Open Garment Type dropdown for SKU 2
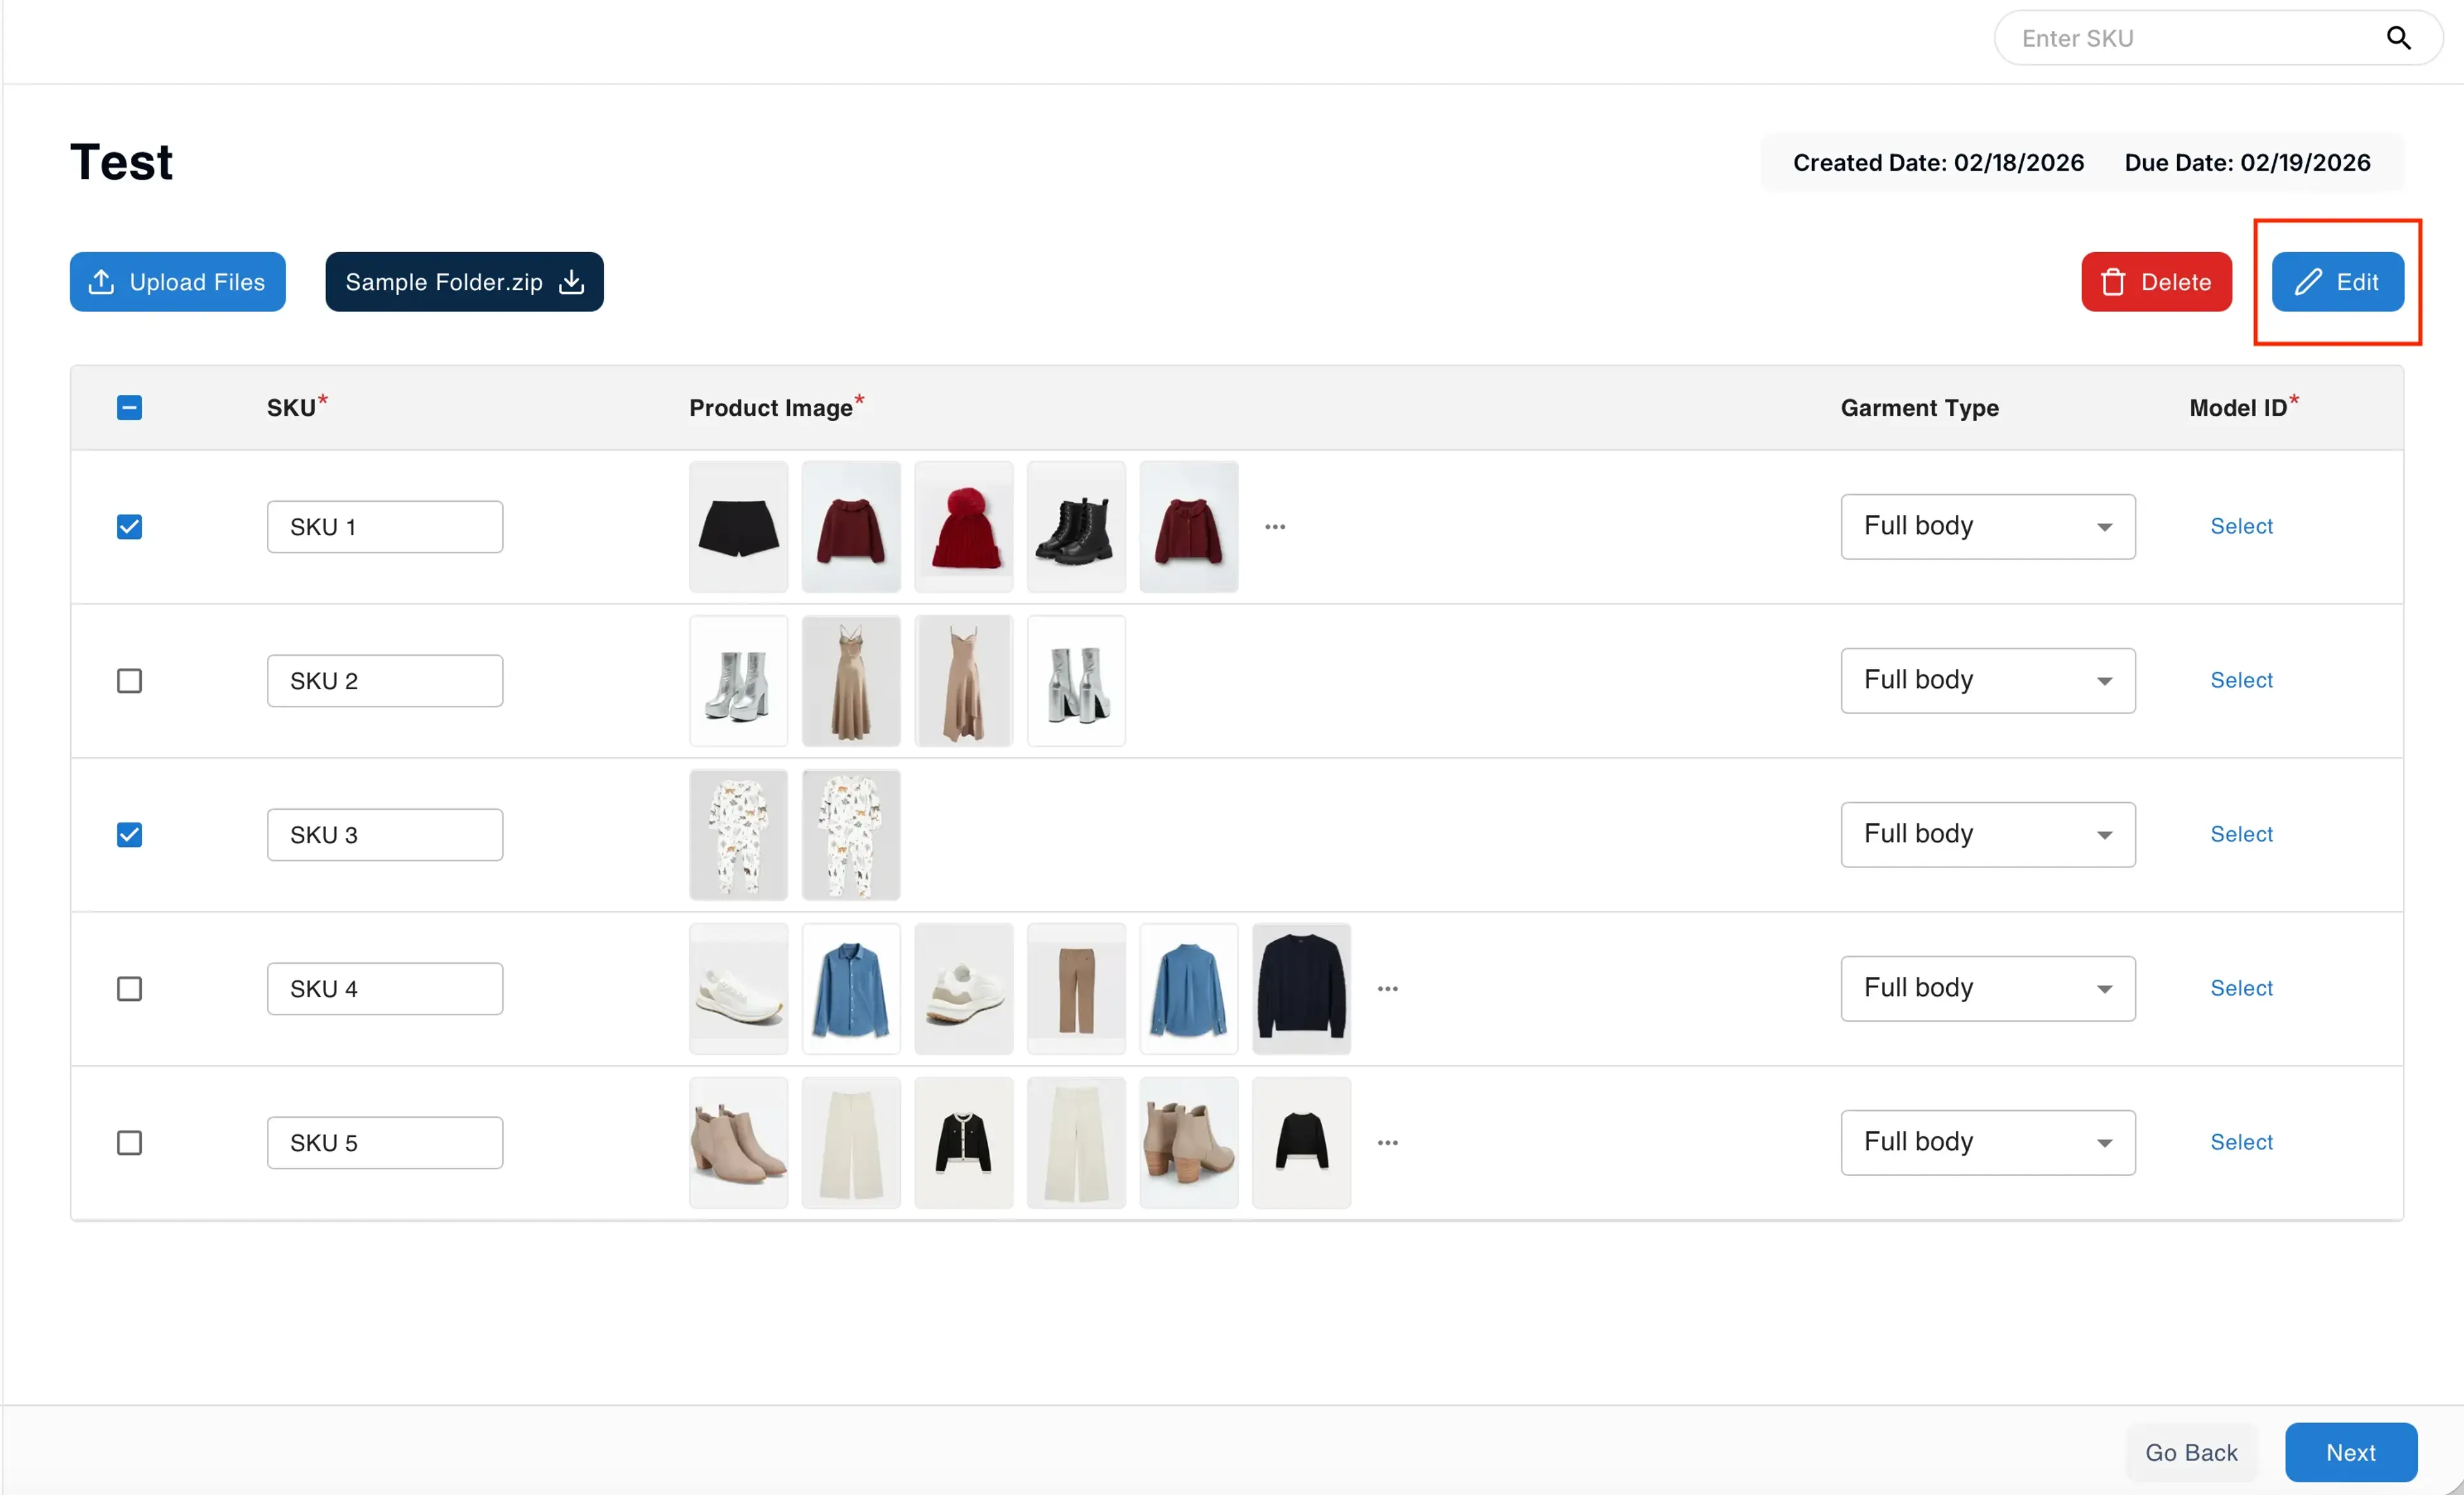 [x=1988, y=681]
